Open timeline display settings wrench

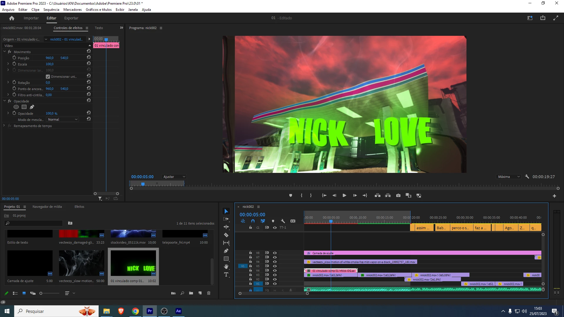283,221
